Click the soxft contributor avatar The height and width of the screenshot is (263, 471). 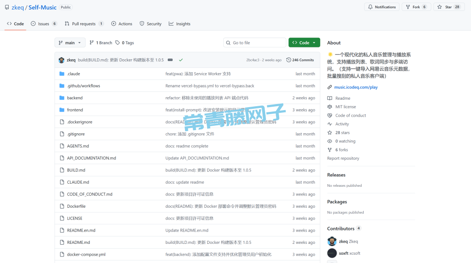tap(332, 253)
